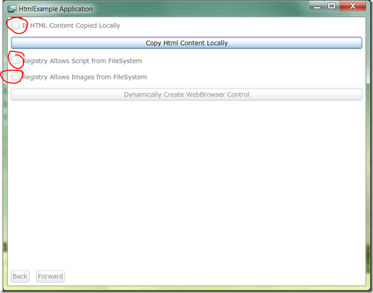Click the HtmlExample Application title bar icon

12,9
